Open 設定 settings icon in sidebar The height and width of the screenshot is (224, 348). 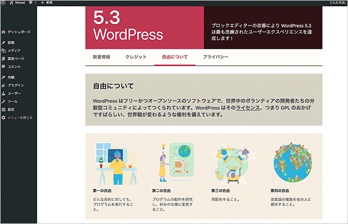[x=3, y=109]
